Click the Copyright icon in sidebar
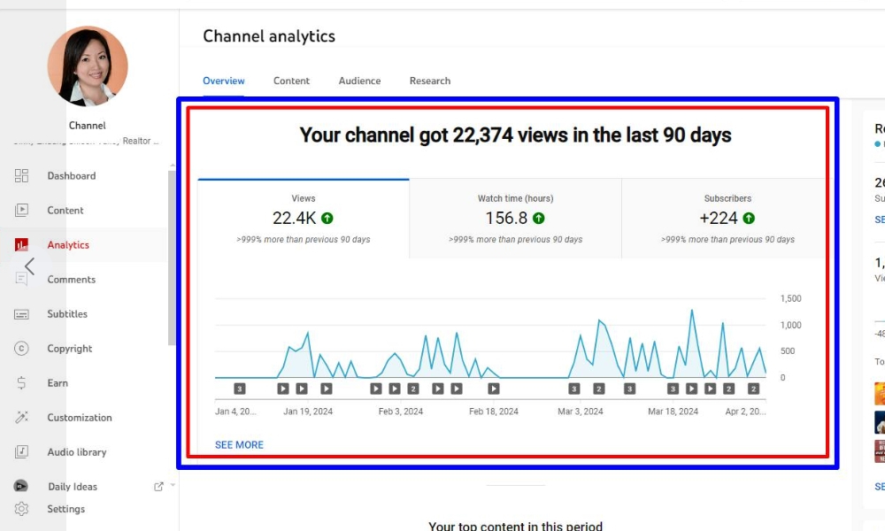This screenshot has height=531, width=885. click(x=22, y=349)
